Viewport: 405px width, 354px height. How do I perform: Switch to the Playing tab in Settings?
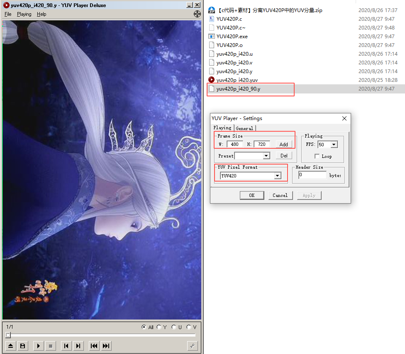tap(222, 128)
